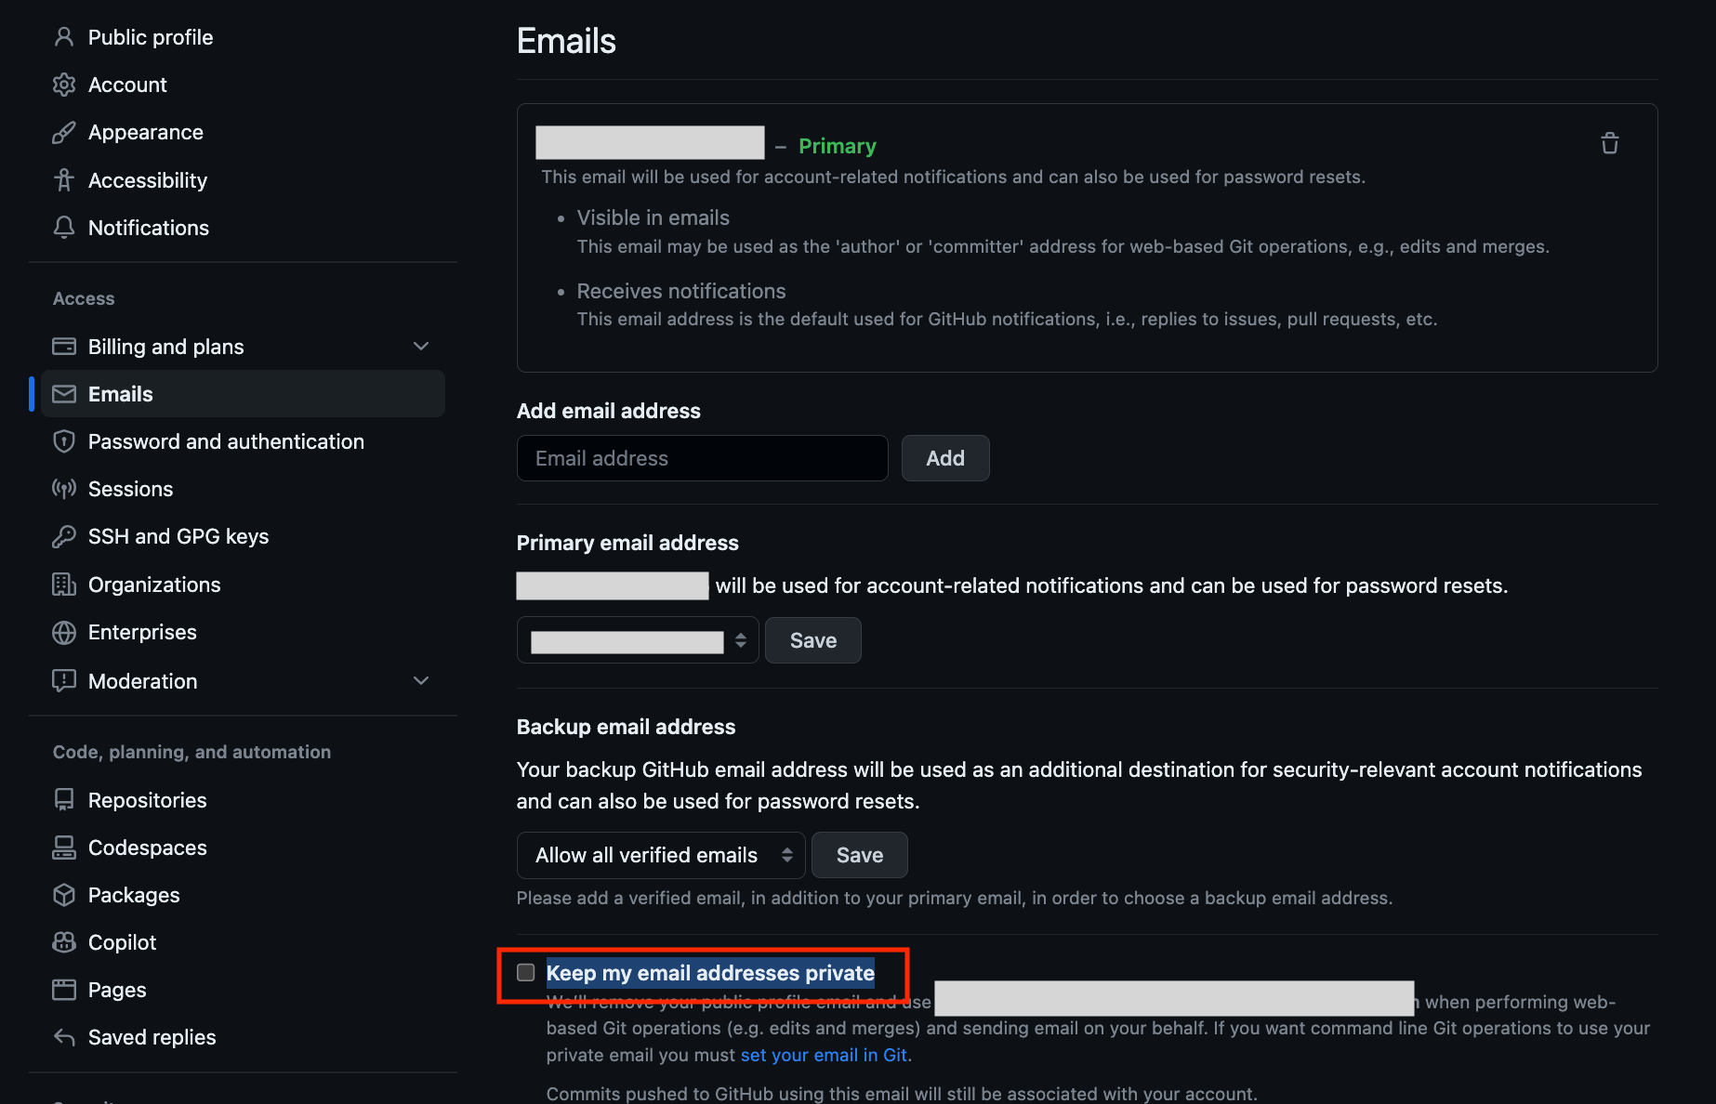Open Enterprises settings page
Image resolution: width=1716 pixels, height=1104 pixels.
click(x=142, y=632)
